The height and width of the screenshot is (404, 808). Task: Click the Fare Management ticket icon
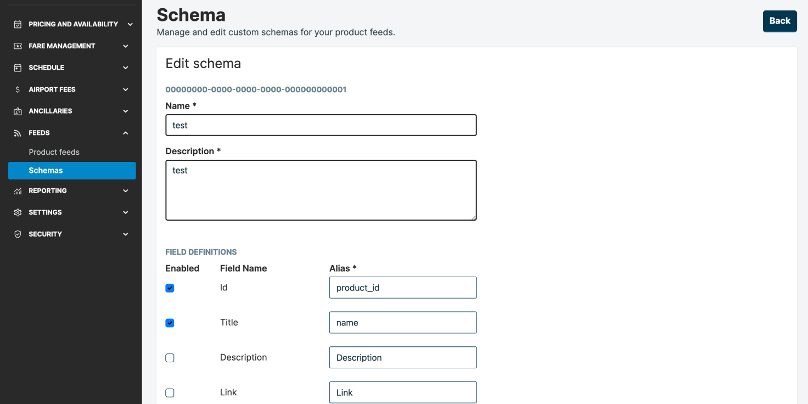pos(18,46)
